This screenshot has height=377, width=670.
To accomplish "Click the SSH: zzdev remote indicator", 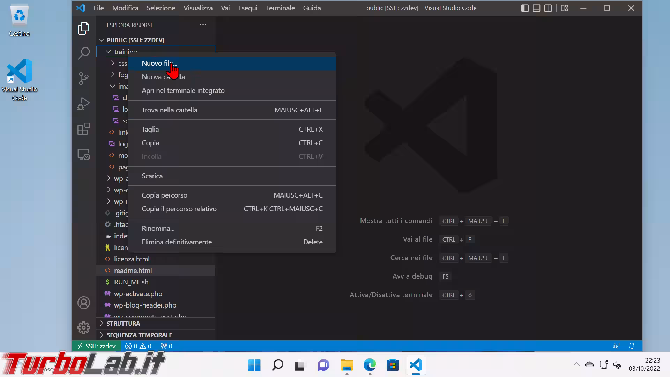I will [x=96, y=346].
